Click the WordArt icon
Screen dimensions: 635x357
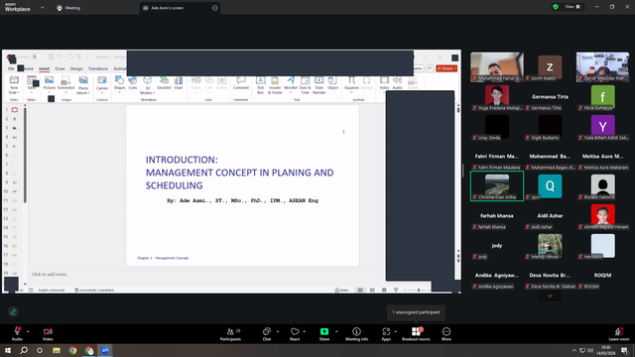[291, 83]
